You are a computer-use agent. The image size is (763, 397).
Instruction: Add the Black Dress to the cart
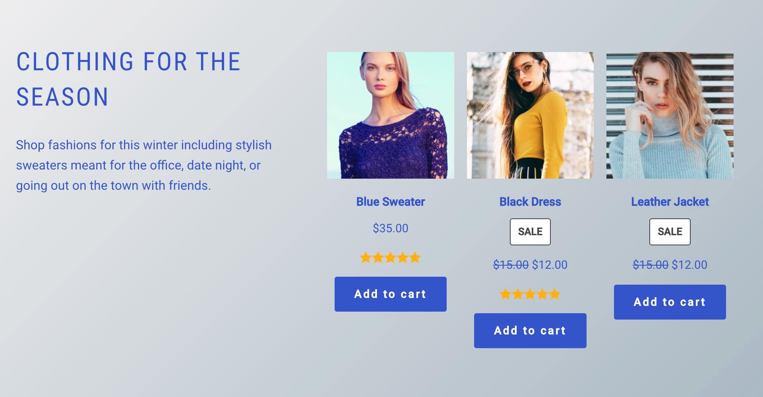coord(530,330)
